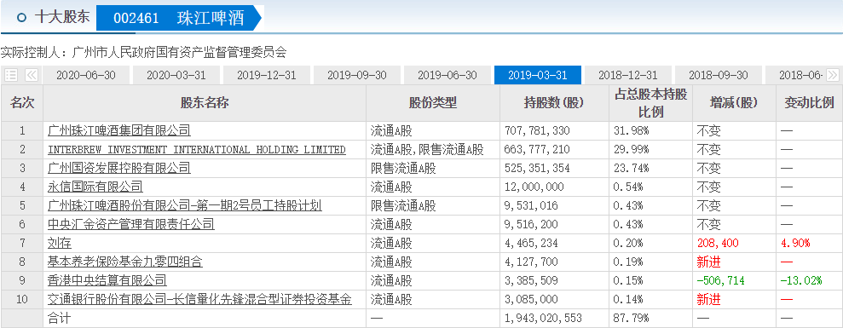Click the holding value 707,781,330
The width and height of the screenshot is (843, 328).
coord(538,130)
